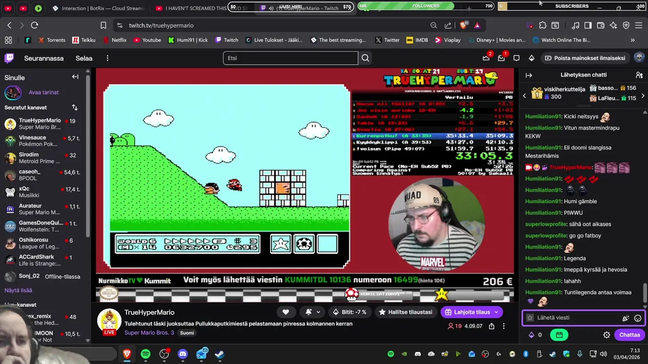Click the green channel points reward icon
Viewport: 648px width, 364px height.
click(559, 335)
